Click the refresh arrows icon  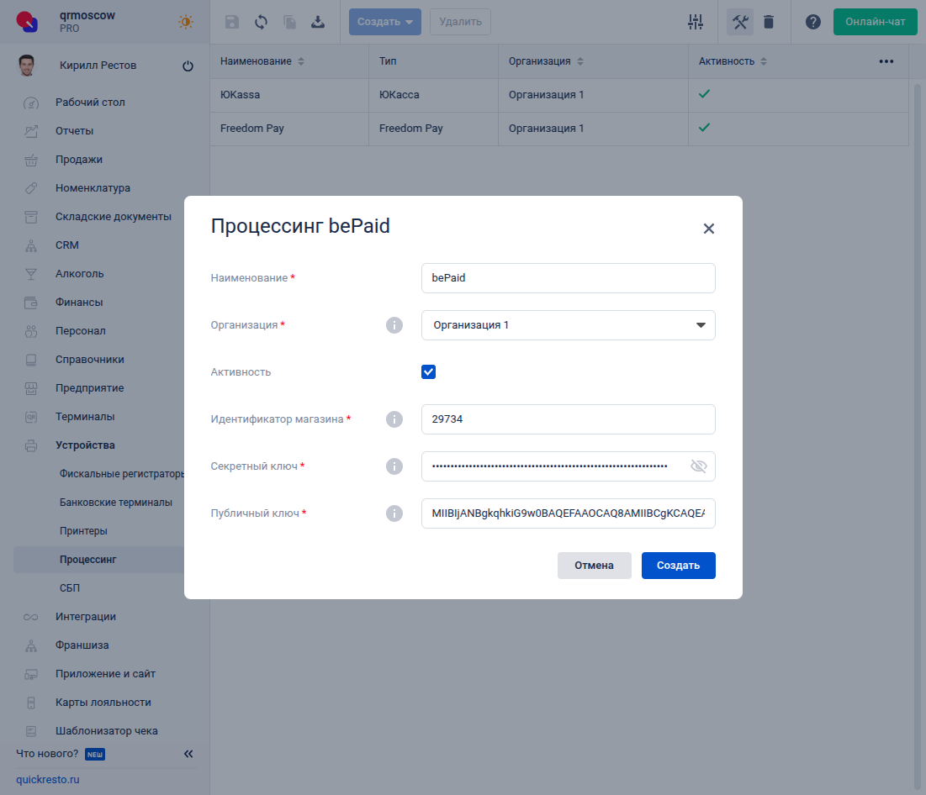point(261,22)
